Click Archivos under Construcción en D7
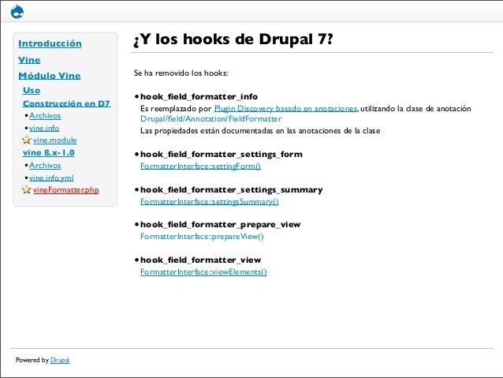This screenshot has height=378, width=503. pyautogui.click(x=45, y=116)
